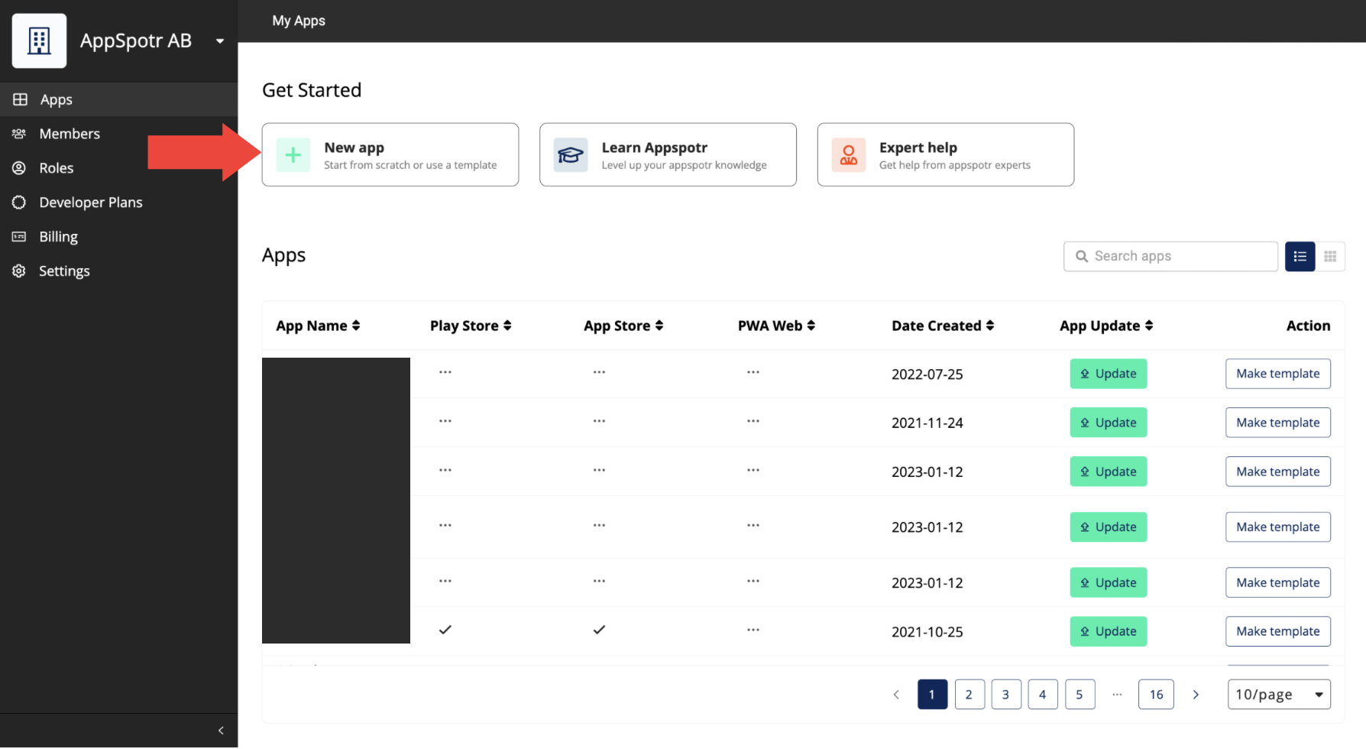Click the green plus New app icon
This screenshot has height=749, width=1366.
tap(293, 155)
